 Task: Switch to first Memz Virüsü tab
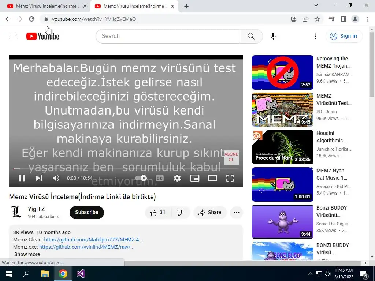(45, 6)
